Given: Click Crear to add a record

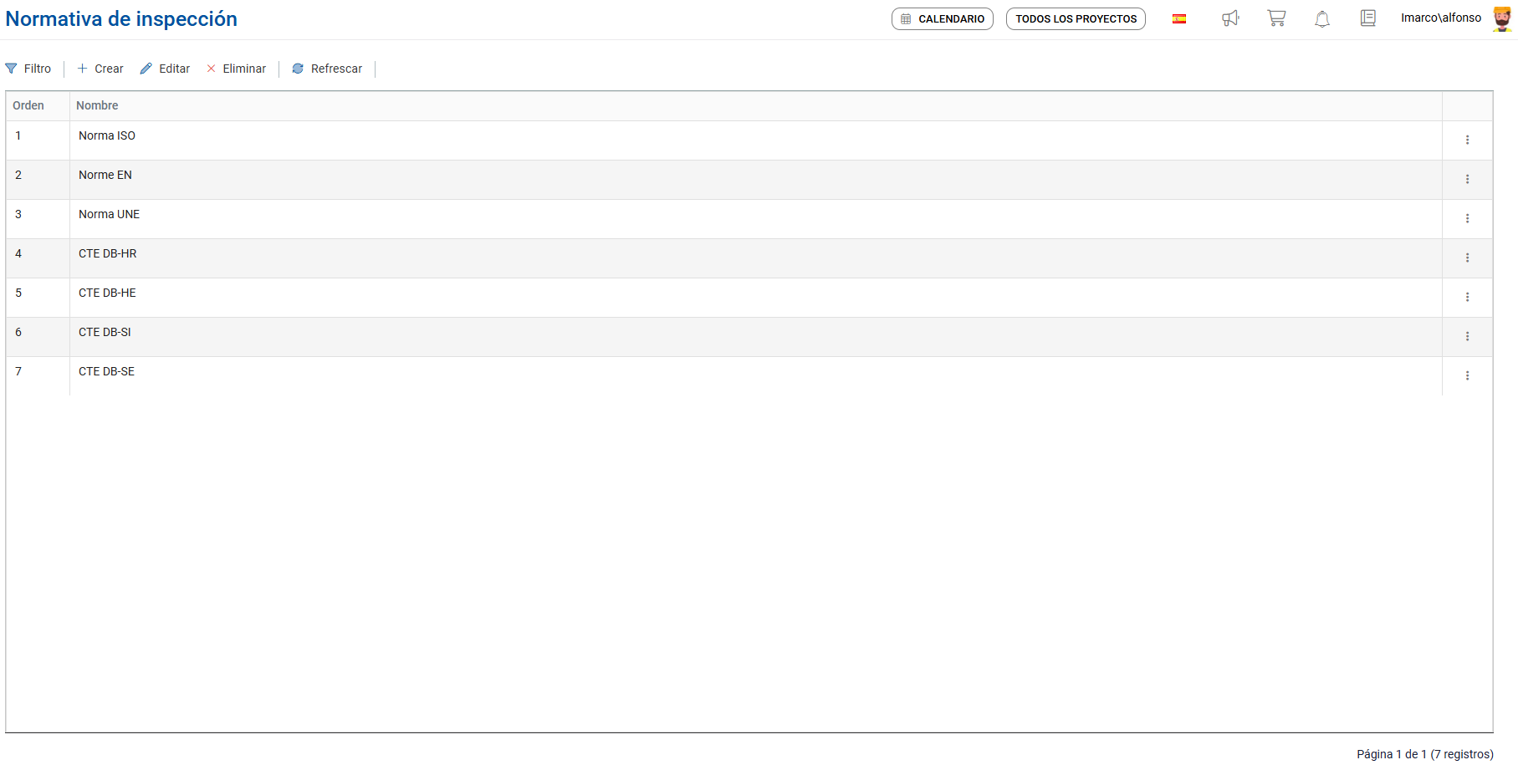Looking at the screenshot, I should tap(100, 69).
